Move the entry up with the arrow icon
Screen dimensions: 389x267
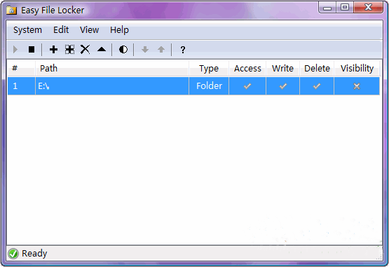click(x=161, y=49)
